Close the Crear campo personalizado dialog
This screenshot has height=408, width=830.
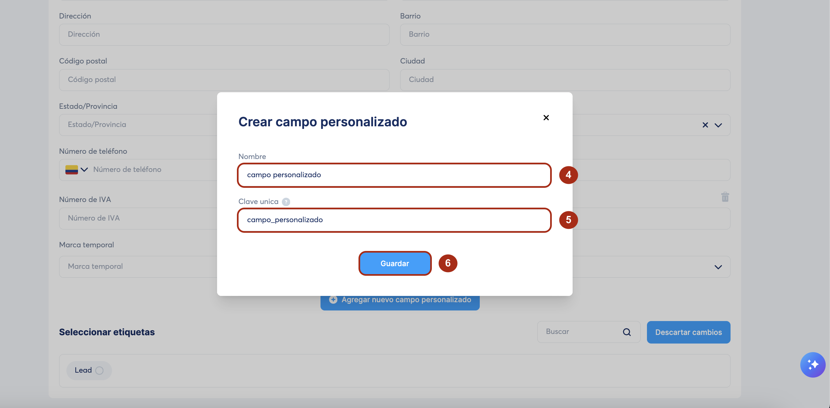[x=546, y=118]
